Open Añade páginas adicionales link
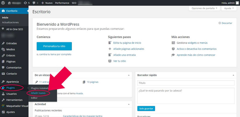 click(129, 49)
